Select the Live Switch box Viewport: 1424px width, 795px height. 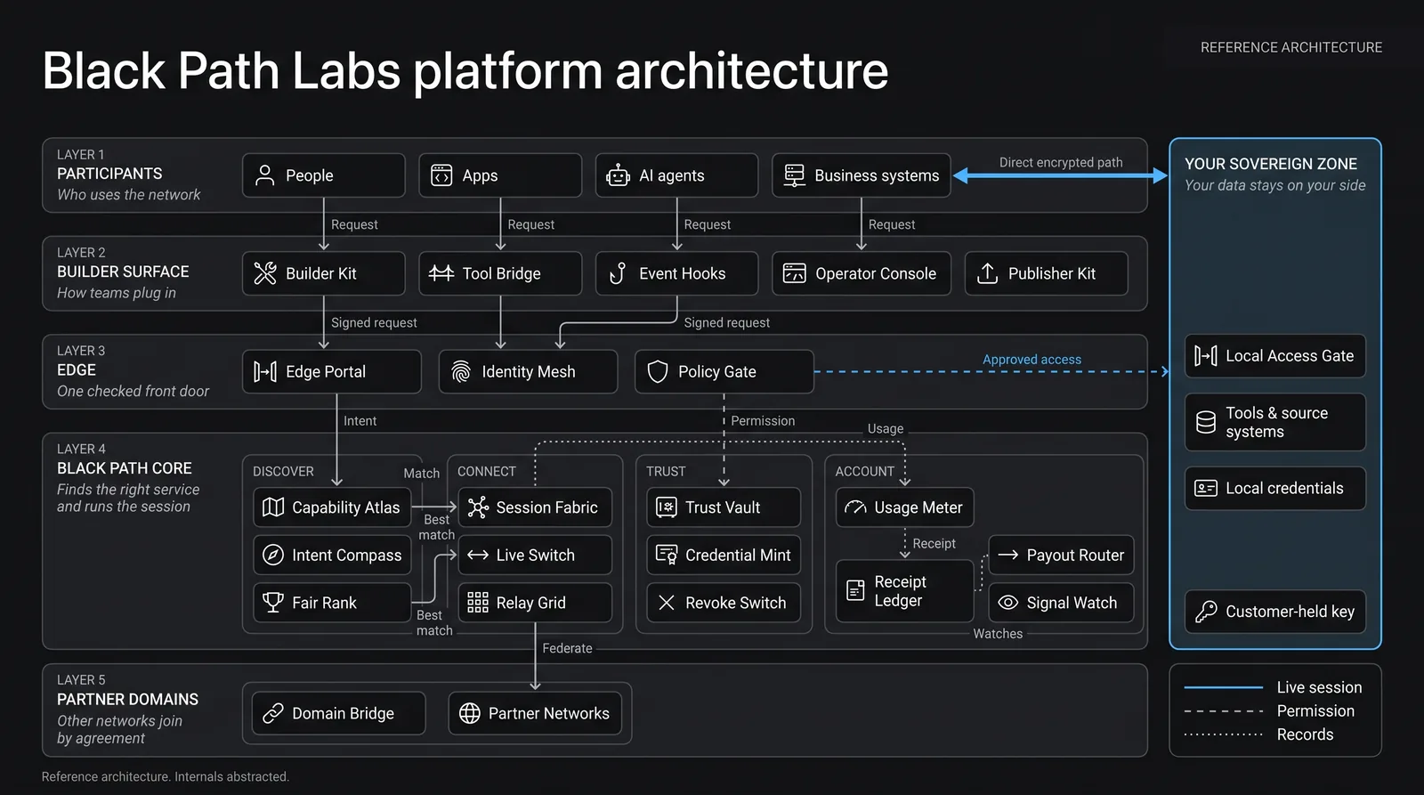click(535, 555)
